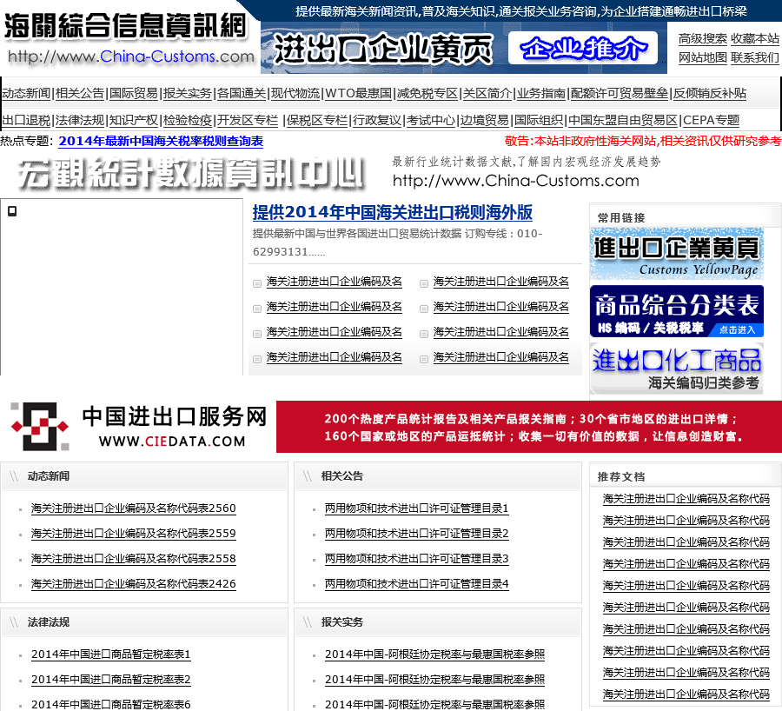Image resolution: width=782 pixels, height=711 pixels.
Task: Click 宏觀統計數據資訊中心 banner
Action: (191, 173)
